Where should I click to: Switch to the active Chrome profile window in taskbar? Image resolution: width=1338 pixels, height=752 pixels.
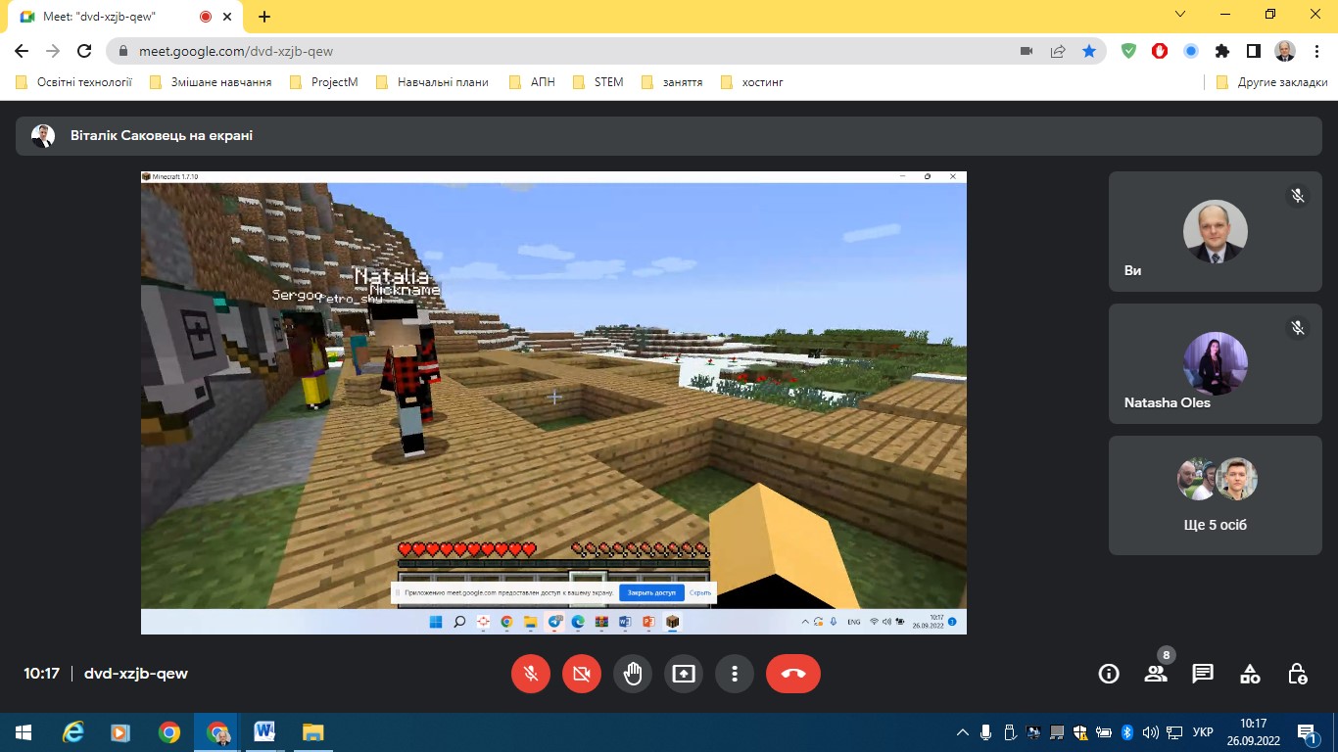(x=217, y=732)
